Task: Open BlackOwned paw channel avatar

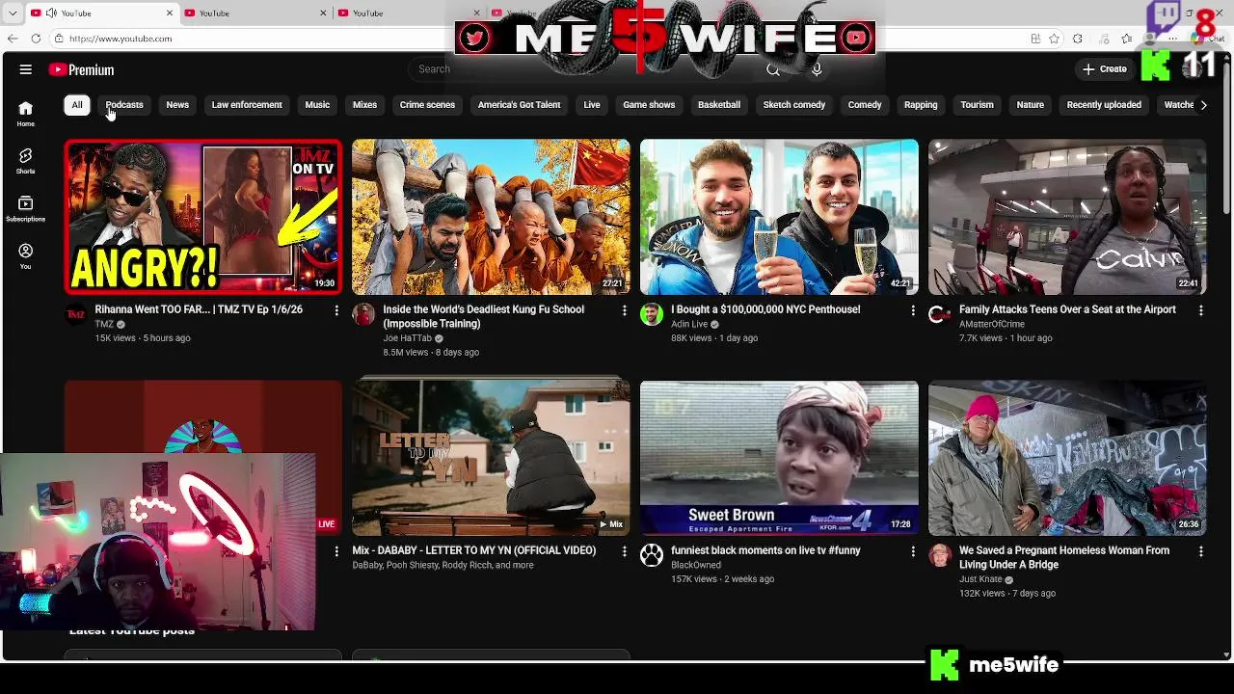Action: tap(652, 556)
